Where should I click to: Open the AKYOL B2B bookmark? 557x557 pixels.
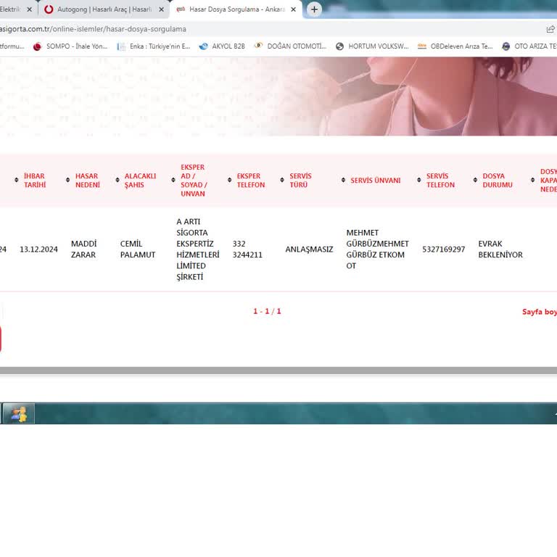tap(222, 46)
